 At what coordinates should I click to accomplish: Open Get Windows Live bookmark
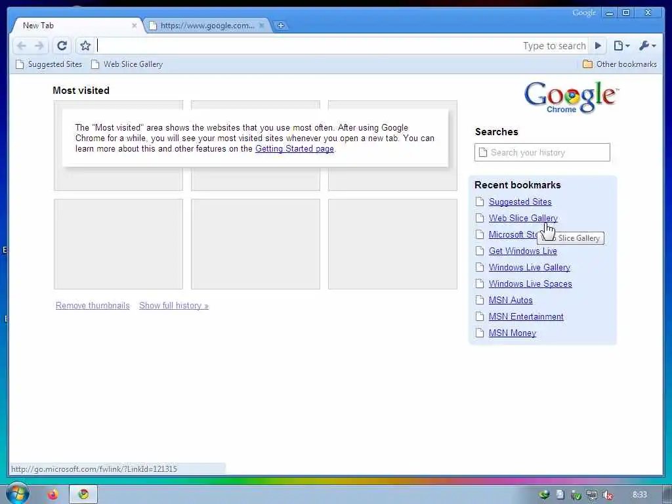point(523,251)
